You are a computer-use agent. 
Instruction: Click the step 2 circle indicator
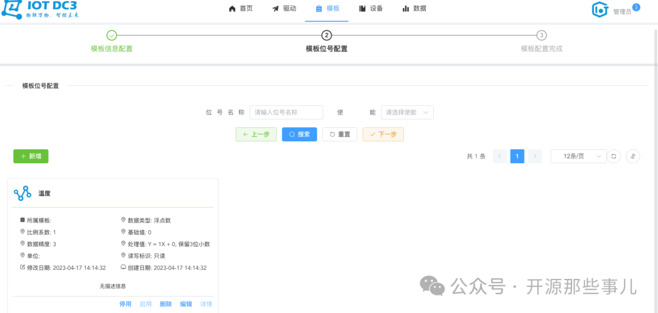pos(327,35)
